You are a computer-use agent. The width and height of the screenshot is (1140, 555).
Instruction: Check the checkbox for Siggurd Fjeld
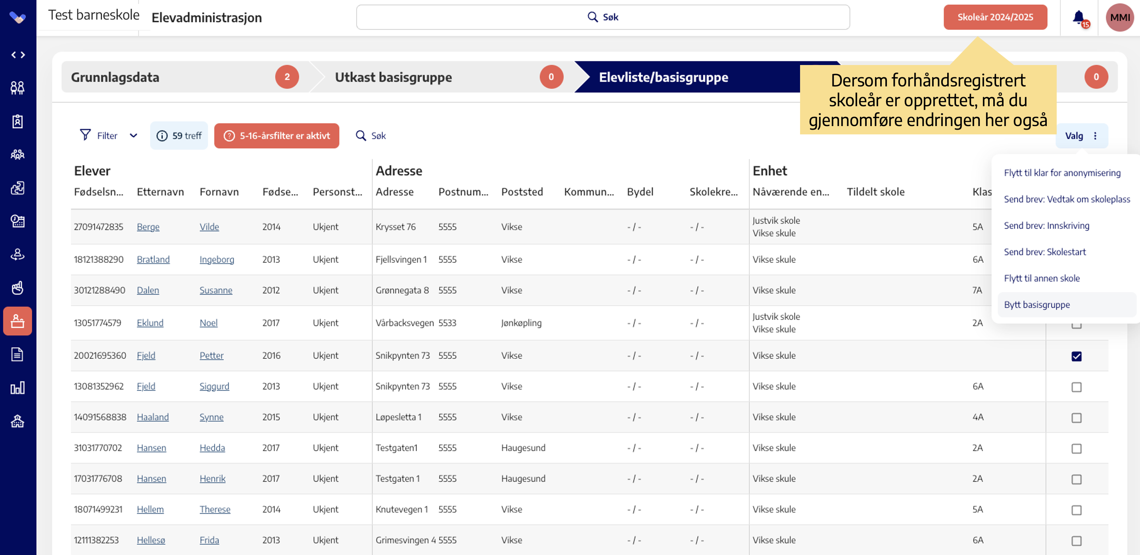(x=1076, y=387)
